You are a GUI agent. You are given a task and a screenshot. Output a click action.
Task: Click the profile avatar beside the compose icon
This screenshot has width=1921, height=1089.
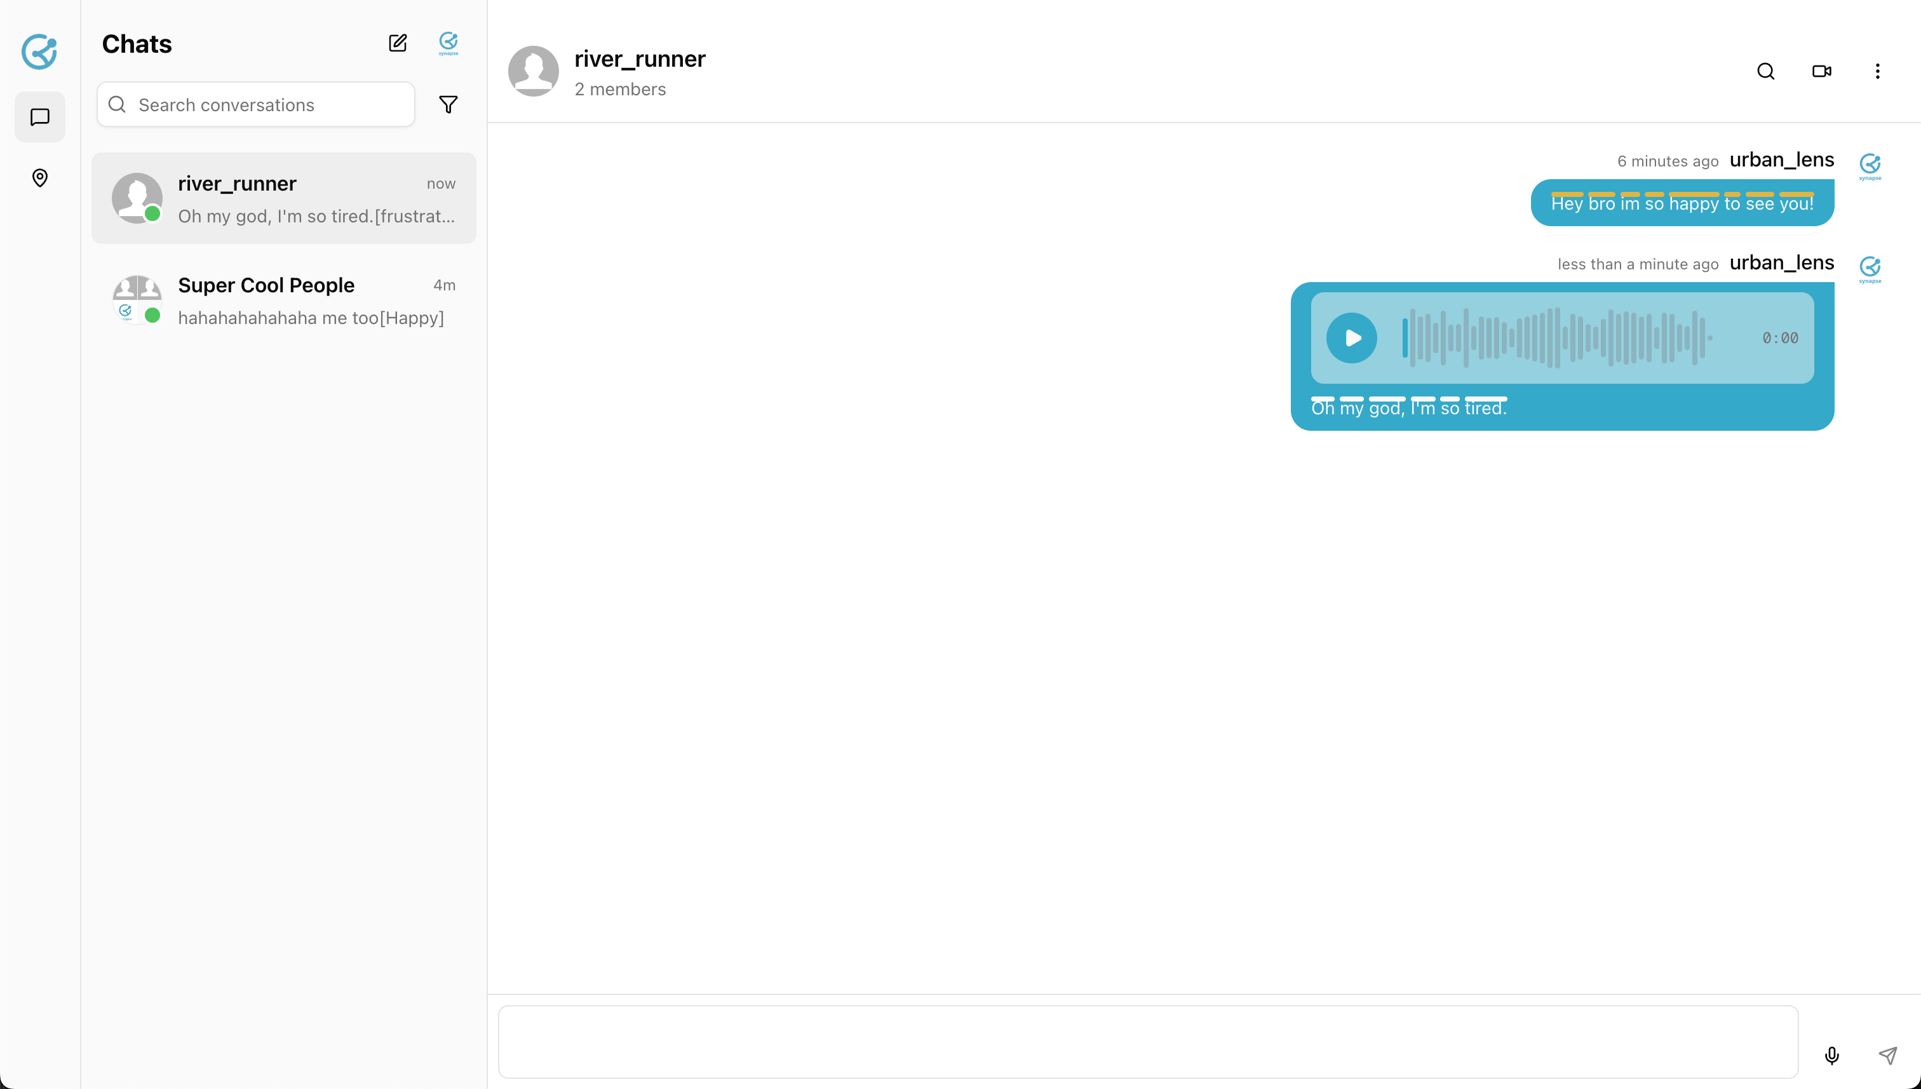448,43
